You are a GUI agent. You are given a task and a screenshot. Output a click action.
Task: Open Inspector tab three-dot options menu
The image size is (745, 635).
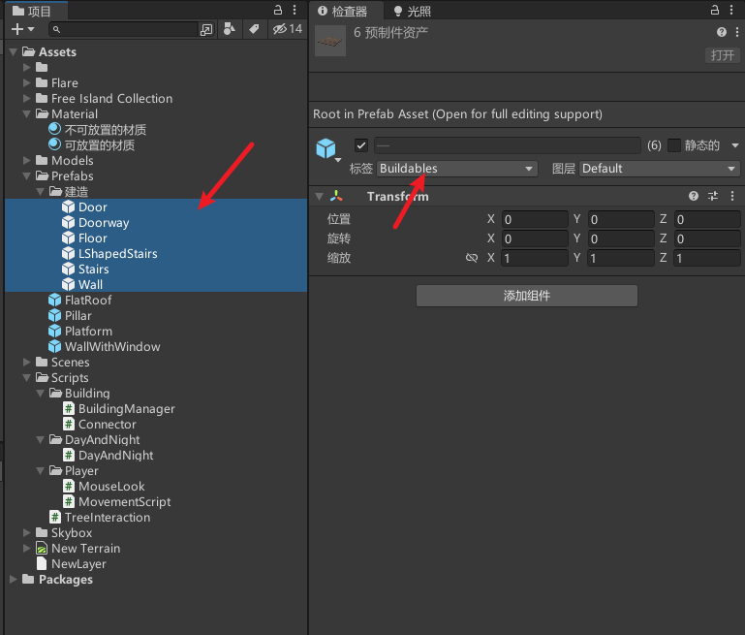(731, 10)
